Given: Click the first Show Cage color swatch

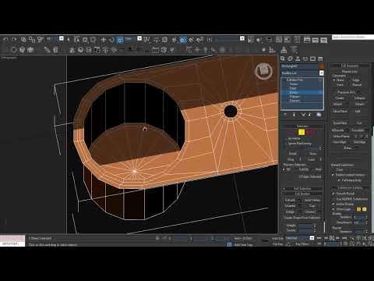Looking at the screenshot, I should click(358, 209).
